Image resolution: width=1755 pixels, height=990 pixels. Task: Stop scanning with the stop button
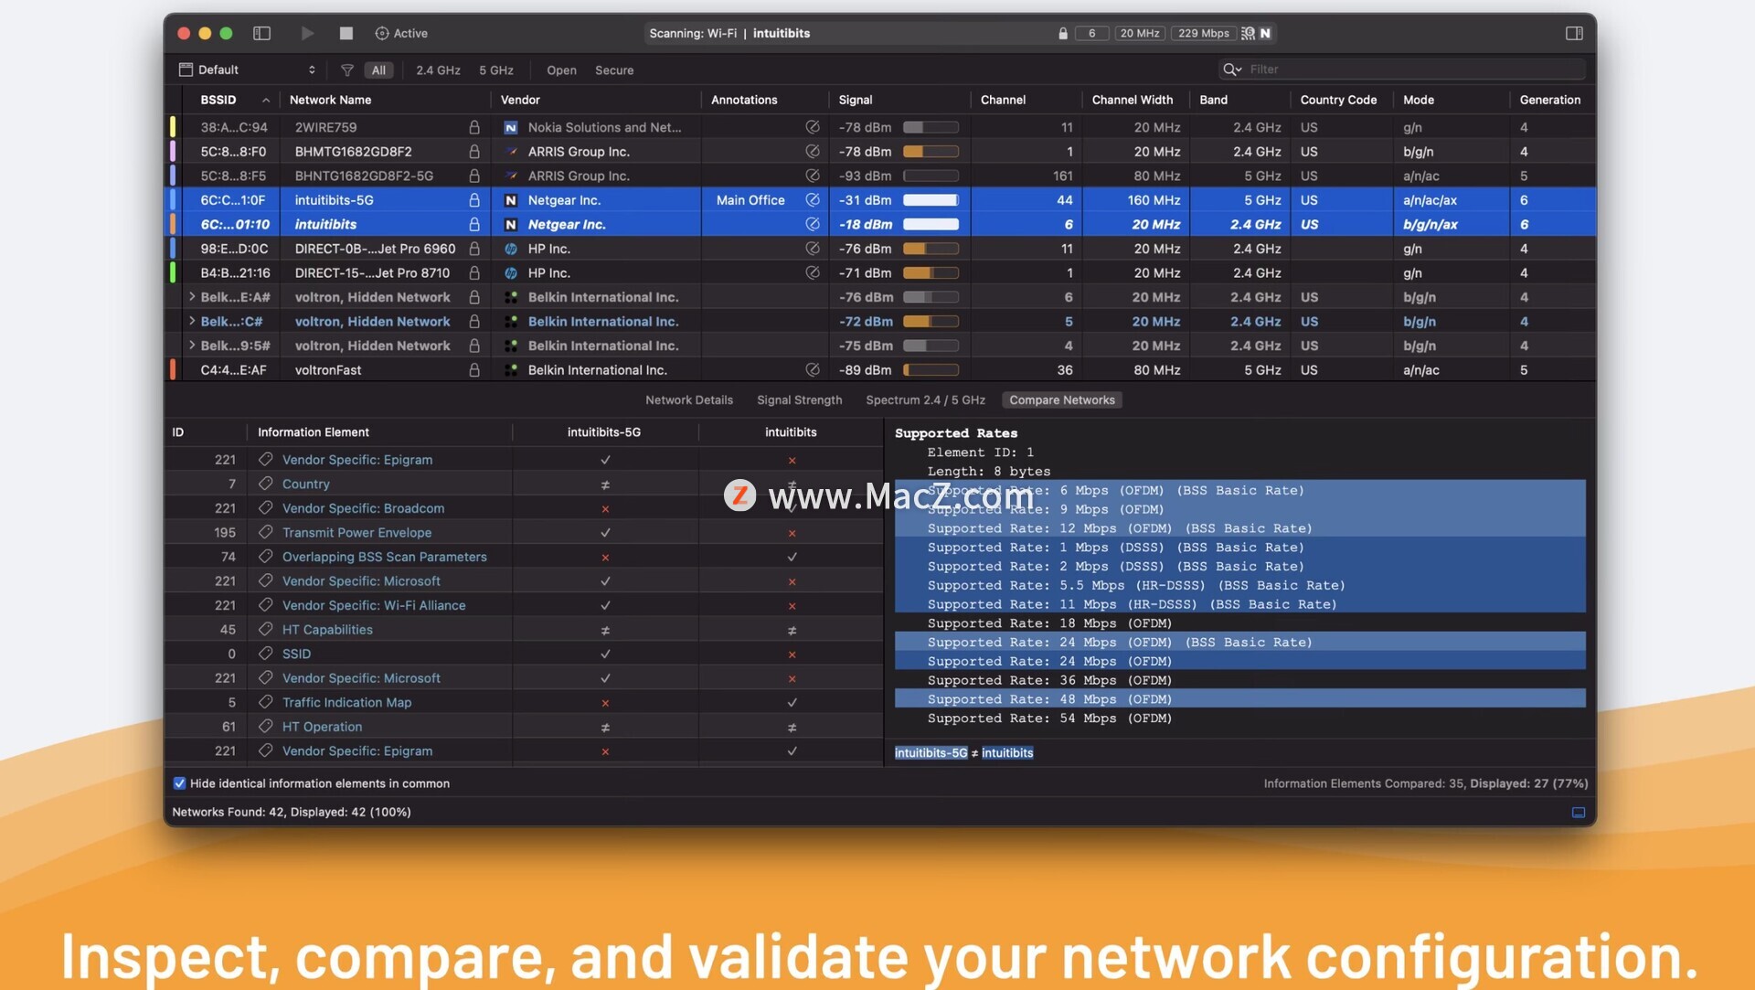pos(346,33)
